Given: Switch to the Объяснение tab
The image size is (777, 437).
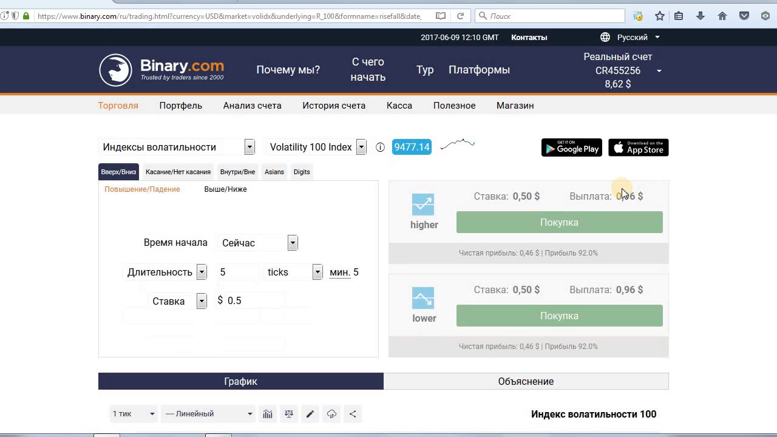Looking at the screenshot, I should pos(526,381).
